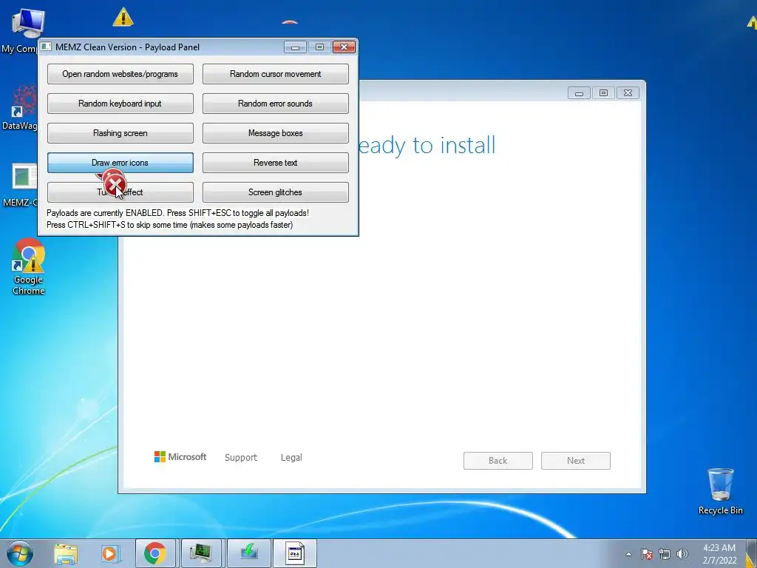Image resolution: width=757 pixels, height=568 pixels.
Task: Toggle the Screen glitches payload
Action: point(275,192)
